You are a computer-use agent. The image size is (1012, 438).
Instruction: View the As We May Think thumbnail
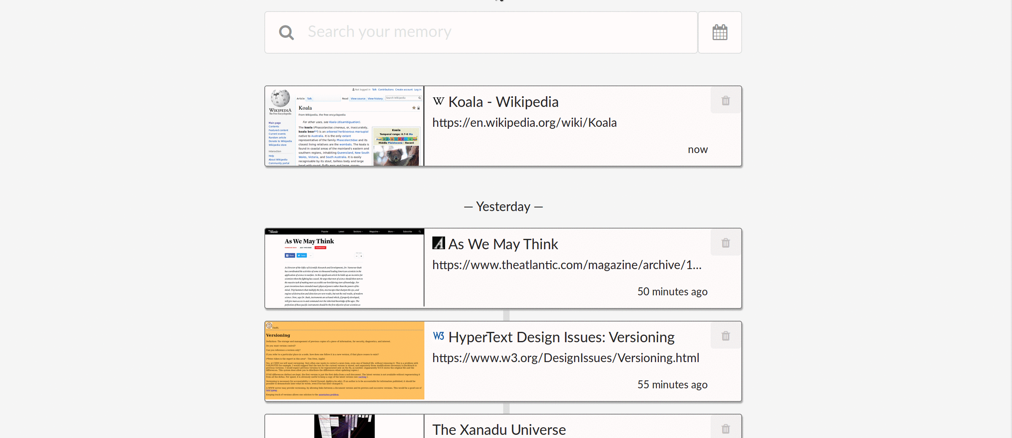344,267
